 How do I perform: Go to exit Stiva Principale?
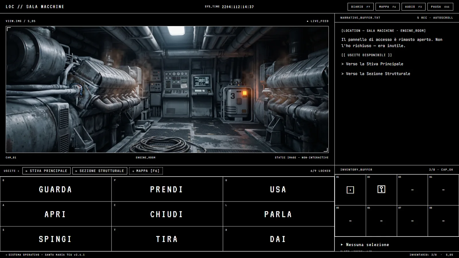coord(46,171)
